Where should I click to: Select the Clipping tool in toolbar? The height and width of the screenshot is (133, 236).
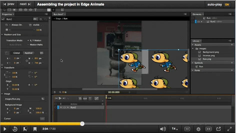(14, 10)
